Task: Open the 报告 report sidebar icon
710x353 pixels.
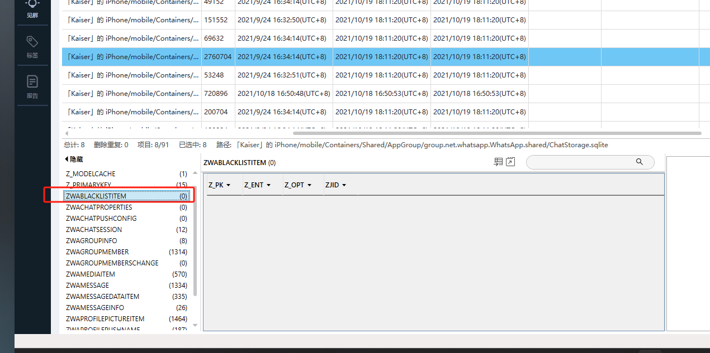Action: pos(32,86)
